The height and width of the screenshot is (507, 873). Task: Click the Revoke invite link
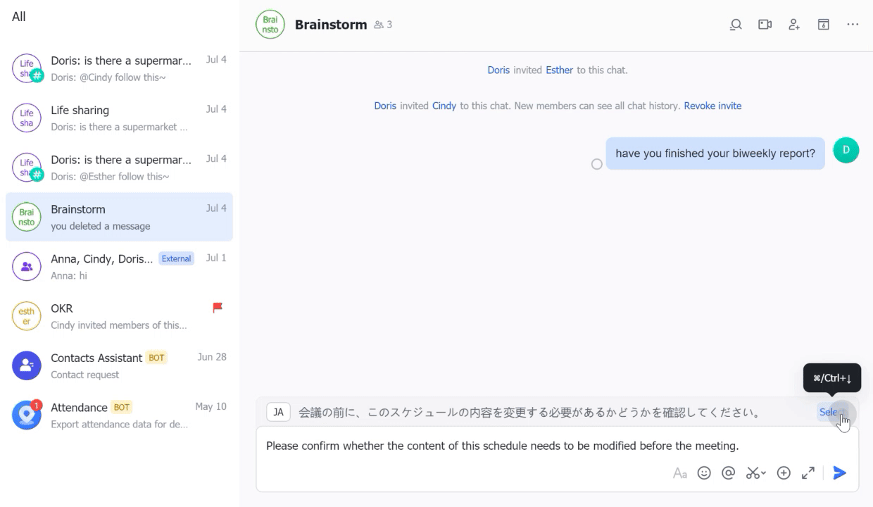coord(712,106)
